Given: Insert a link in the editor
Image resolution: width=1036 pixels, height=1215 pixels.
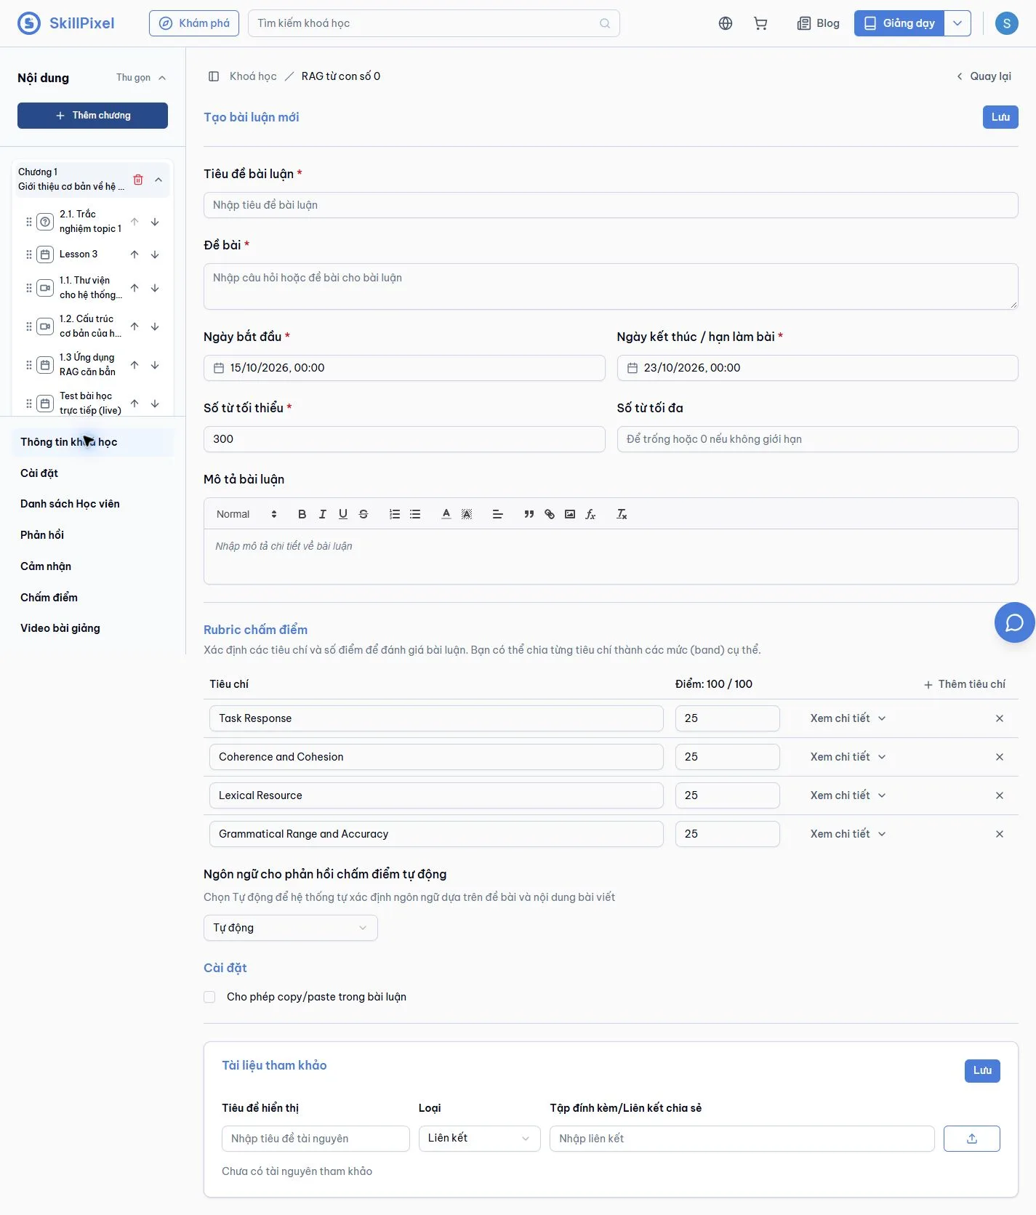Looking at the screenshot, I should pyautogui.click(x=549, y=514).
